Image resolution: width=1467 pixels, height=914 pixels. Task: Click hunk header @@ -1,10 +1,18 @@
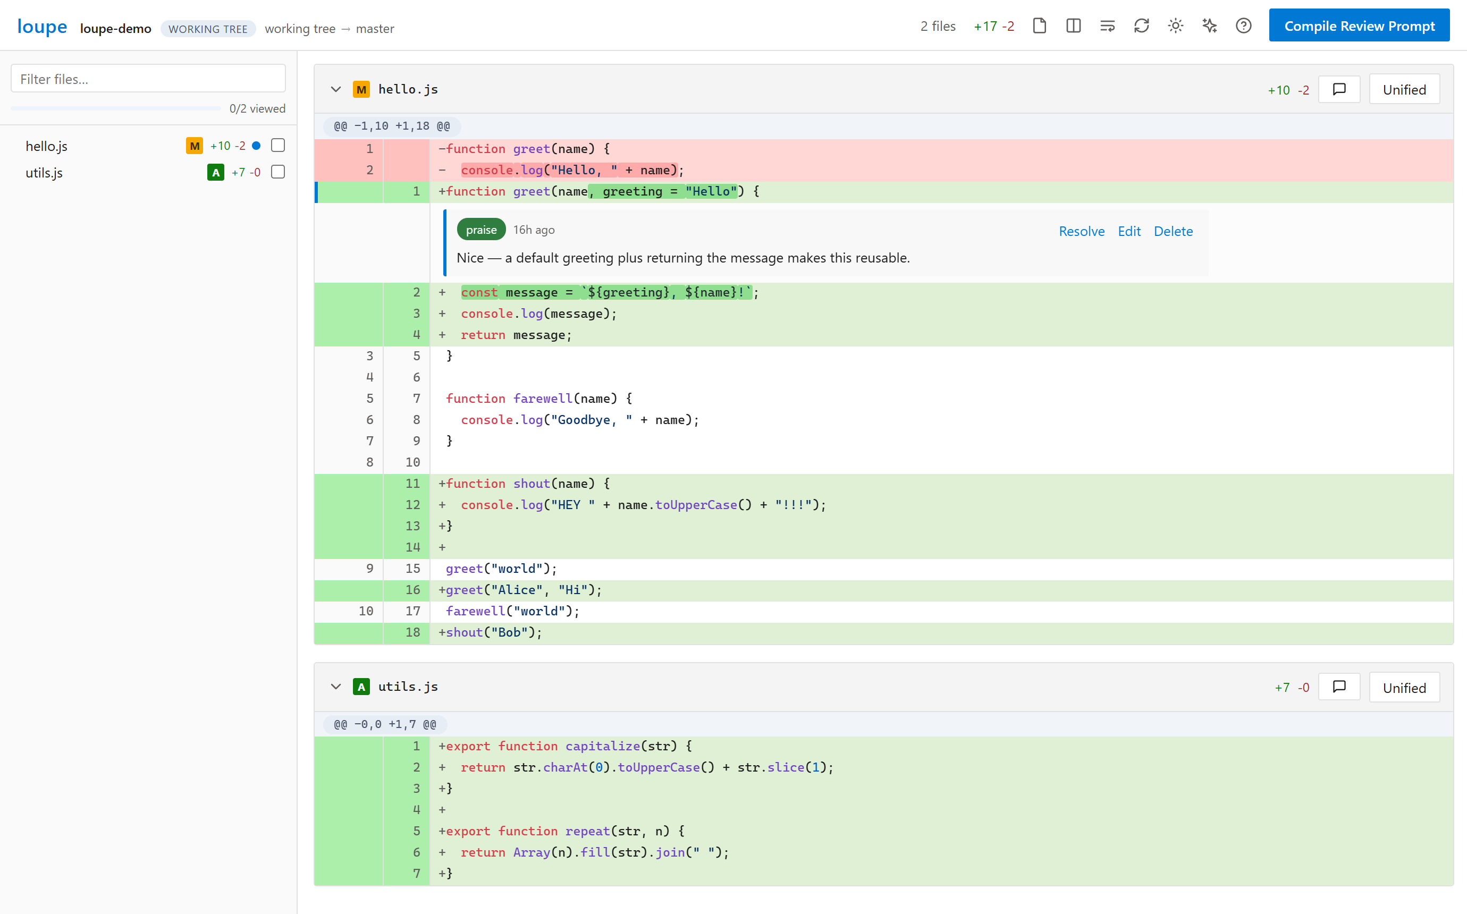coord(392,126)
